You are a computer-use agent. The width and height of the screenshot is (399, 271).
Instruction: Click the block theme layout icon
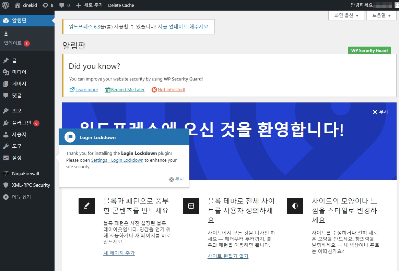pyautogui.click(x=191, y=206)
